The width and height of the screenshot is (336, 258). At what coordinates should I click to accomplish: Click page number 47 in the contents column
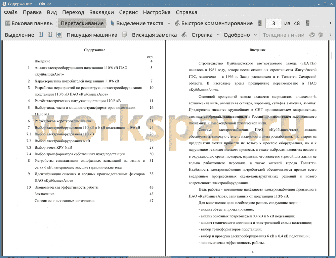pyautogui.click(x=152, y=201)
